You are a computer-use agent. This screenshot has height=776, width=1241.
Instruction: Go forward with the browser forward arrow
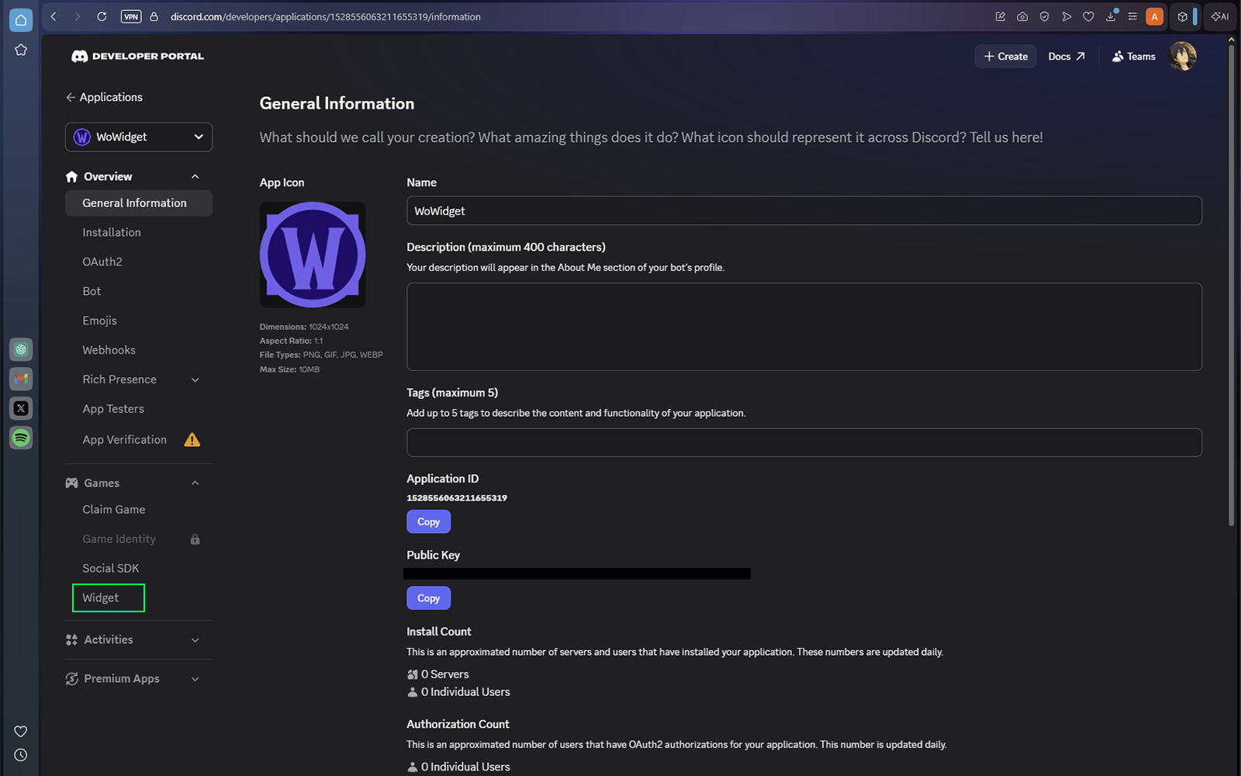(x=77, y=16)
